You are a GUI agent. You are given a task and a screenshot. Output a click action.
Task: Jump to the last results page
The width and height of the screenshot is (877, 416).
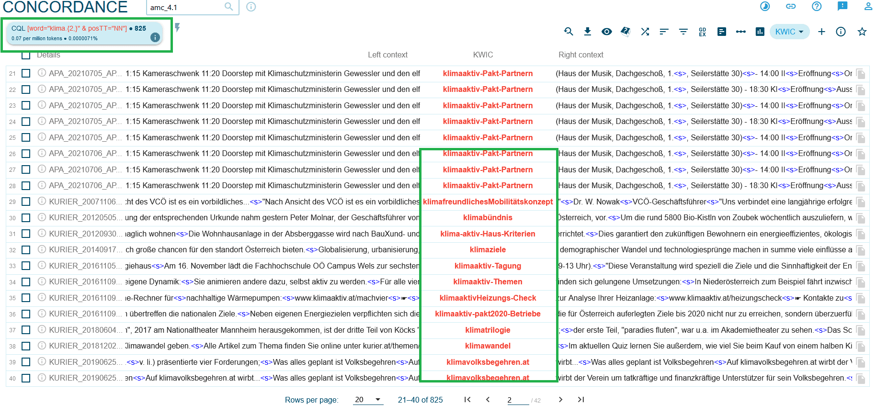[x=581, y=400]
